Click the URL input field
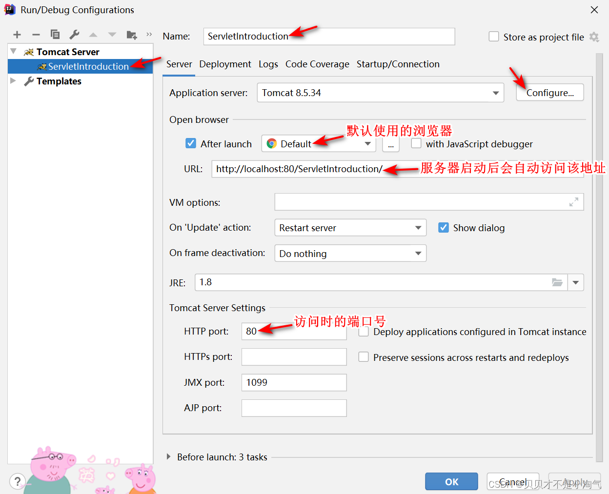Image resolution: width=609 pixels, height=494 pixels. click(x=397, y=169)
